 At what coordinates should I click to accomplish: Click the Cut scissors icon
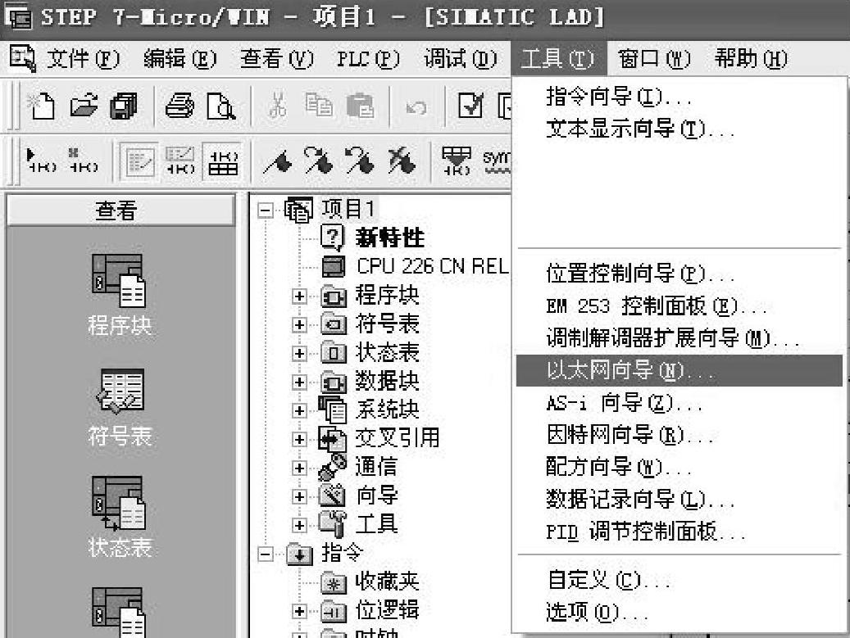tap(277, 106)
